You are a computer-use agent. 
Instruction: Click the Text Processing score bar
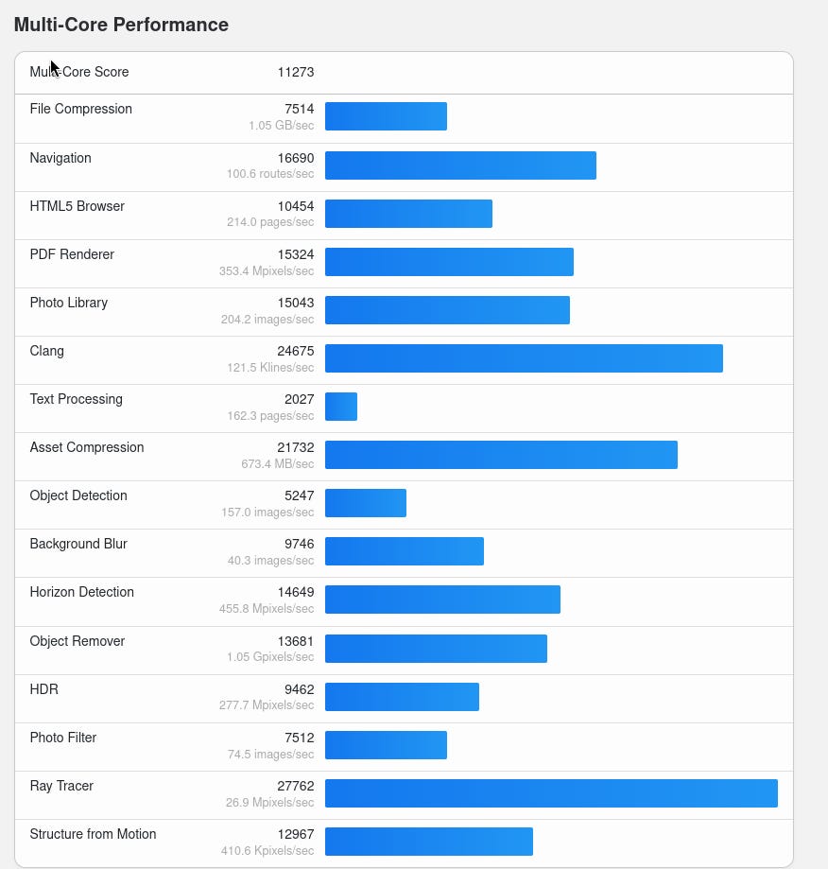341,407
